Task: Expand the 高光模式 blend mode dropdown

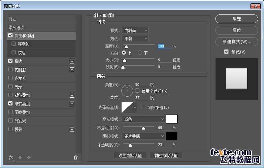Action: pos(143,119)
